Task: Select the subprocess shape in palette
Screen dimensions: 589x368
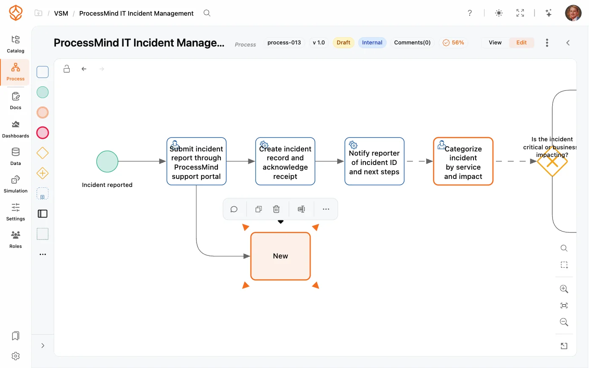Action: (x=43, y=194)
